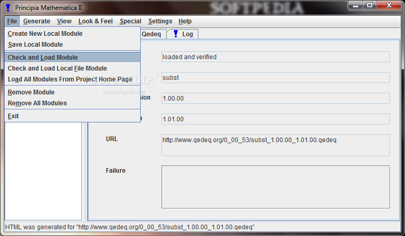
Task: Open the View menu
Action: click(64, 21)
